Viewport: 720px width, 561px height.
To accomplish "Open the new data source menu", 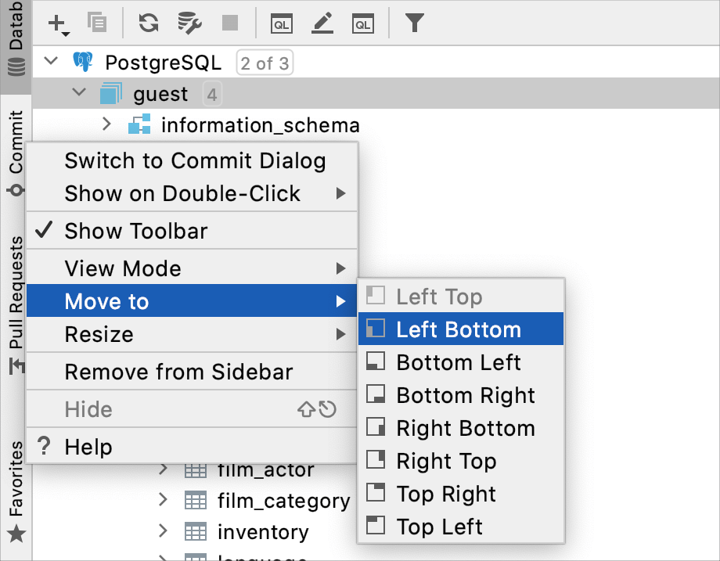I will pos(57,23).
